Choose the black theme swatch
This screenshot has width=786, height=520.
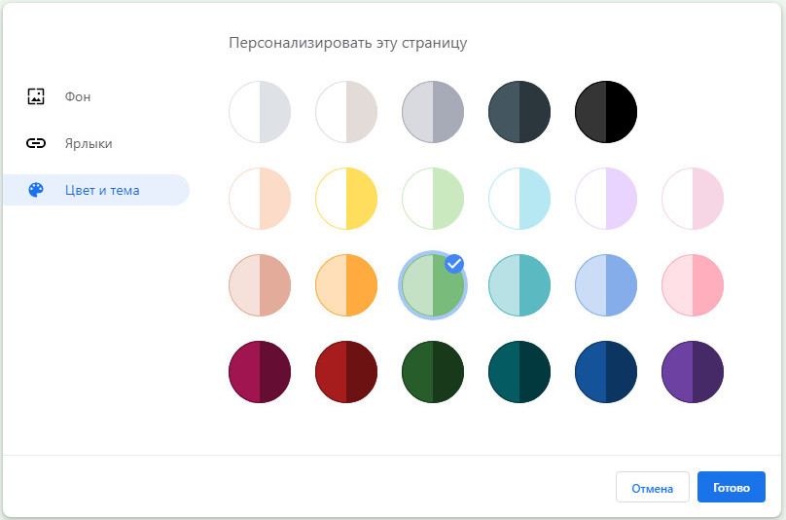[x=606, y=111]
